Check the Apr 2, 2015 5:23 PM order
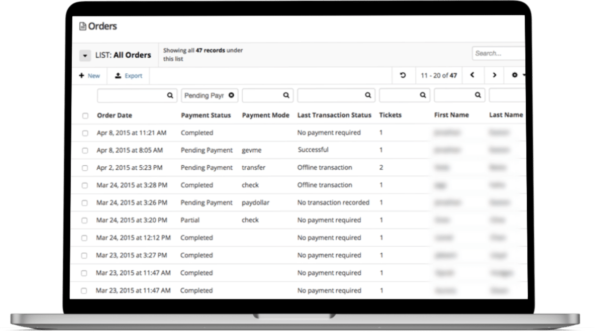595x332 pixels. (x=85, y=168)
